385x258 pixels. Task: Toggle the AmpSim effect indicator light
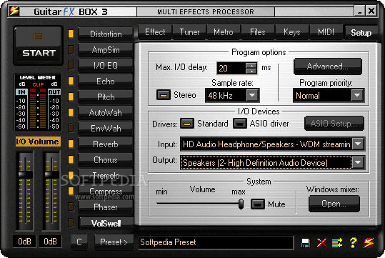point(71,49)
